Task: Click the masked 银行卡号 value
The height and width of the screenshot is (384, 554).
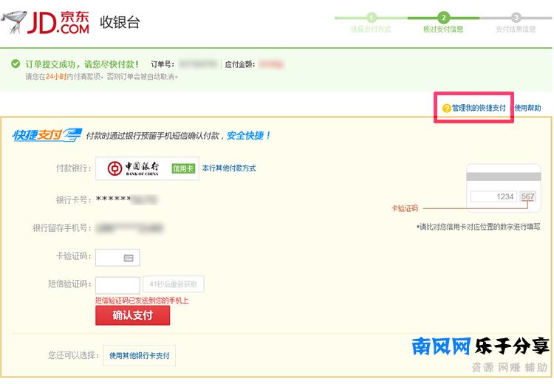Action: tap(126, 199)
